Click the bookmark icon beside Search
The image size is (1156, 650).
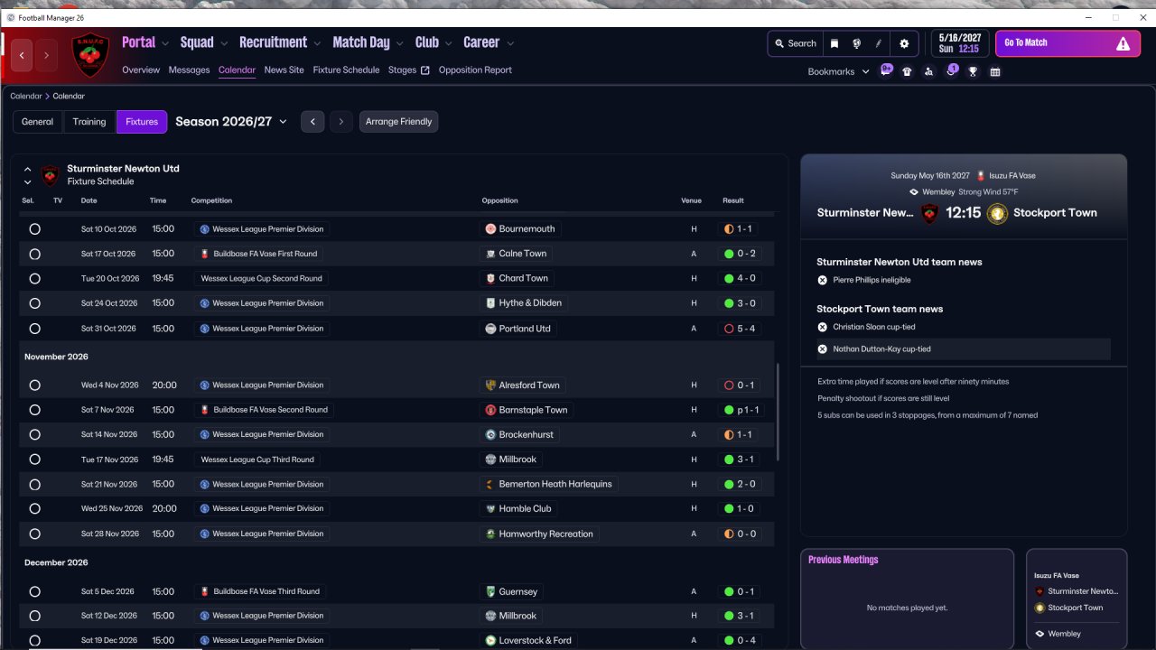click(x=834, y=43)
